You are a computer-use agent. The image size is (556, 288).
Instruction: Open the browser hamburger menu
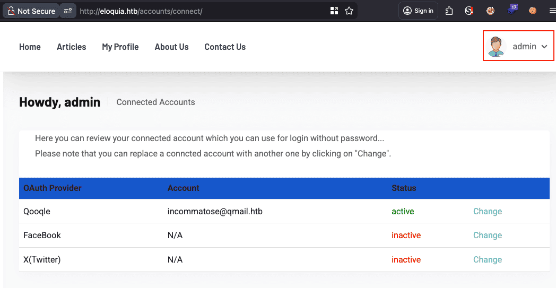552,11
